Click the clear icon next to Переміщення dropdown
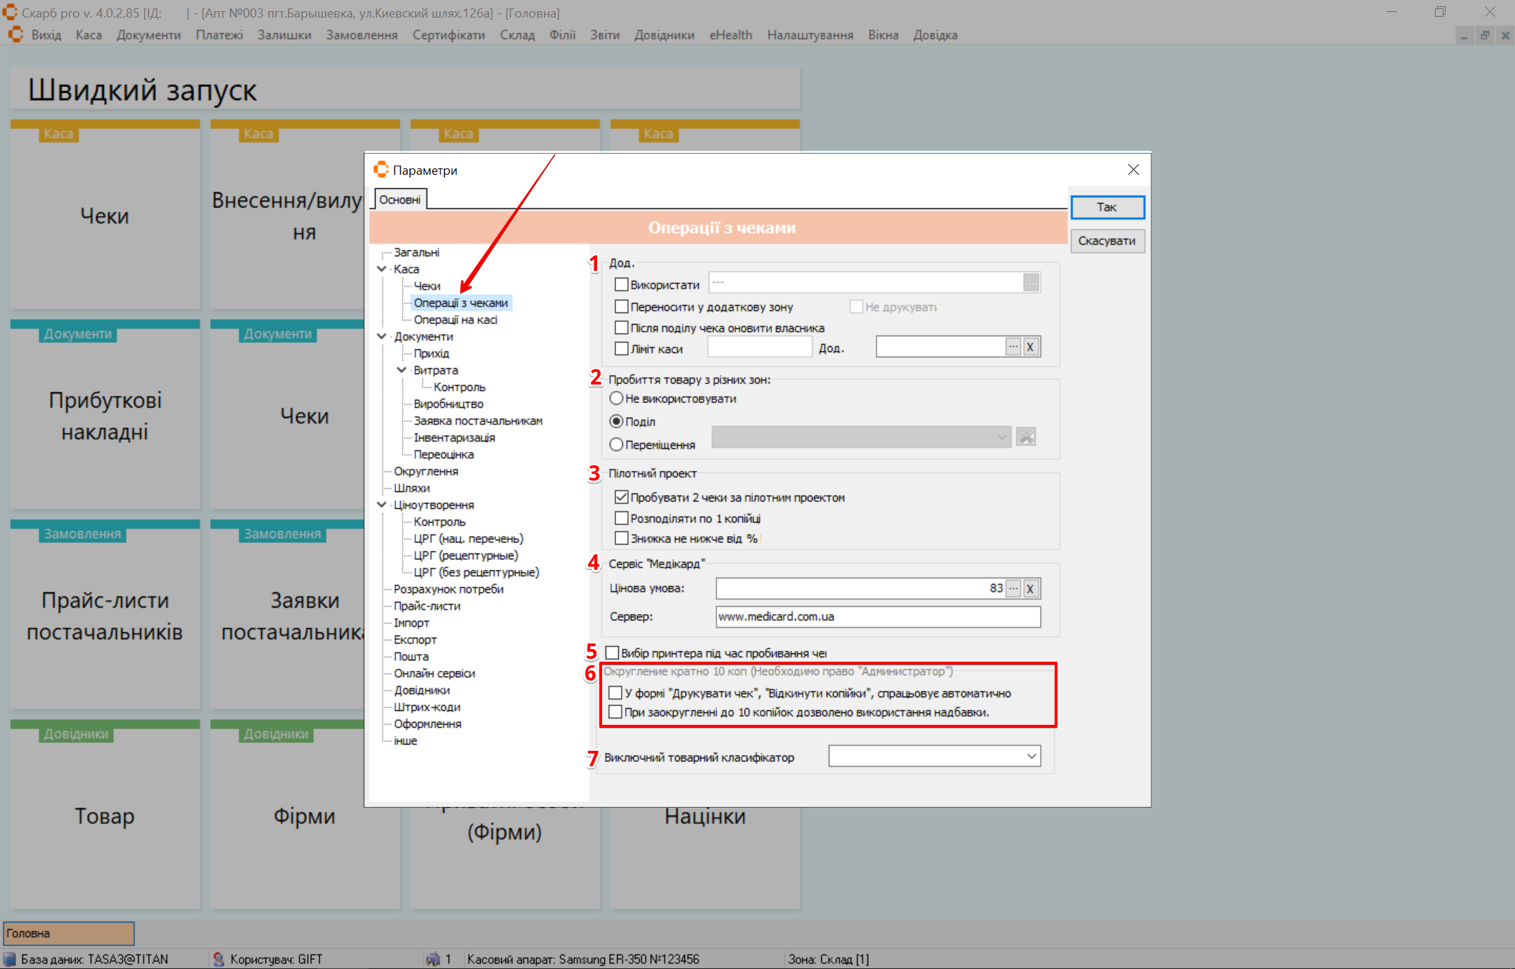This screenshot has height=969, width=1515. pos(1026,437)
